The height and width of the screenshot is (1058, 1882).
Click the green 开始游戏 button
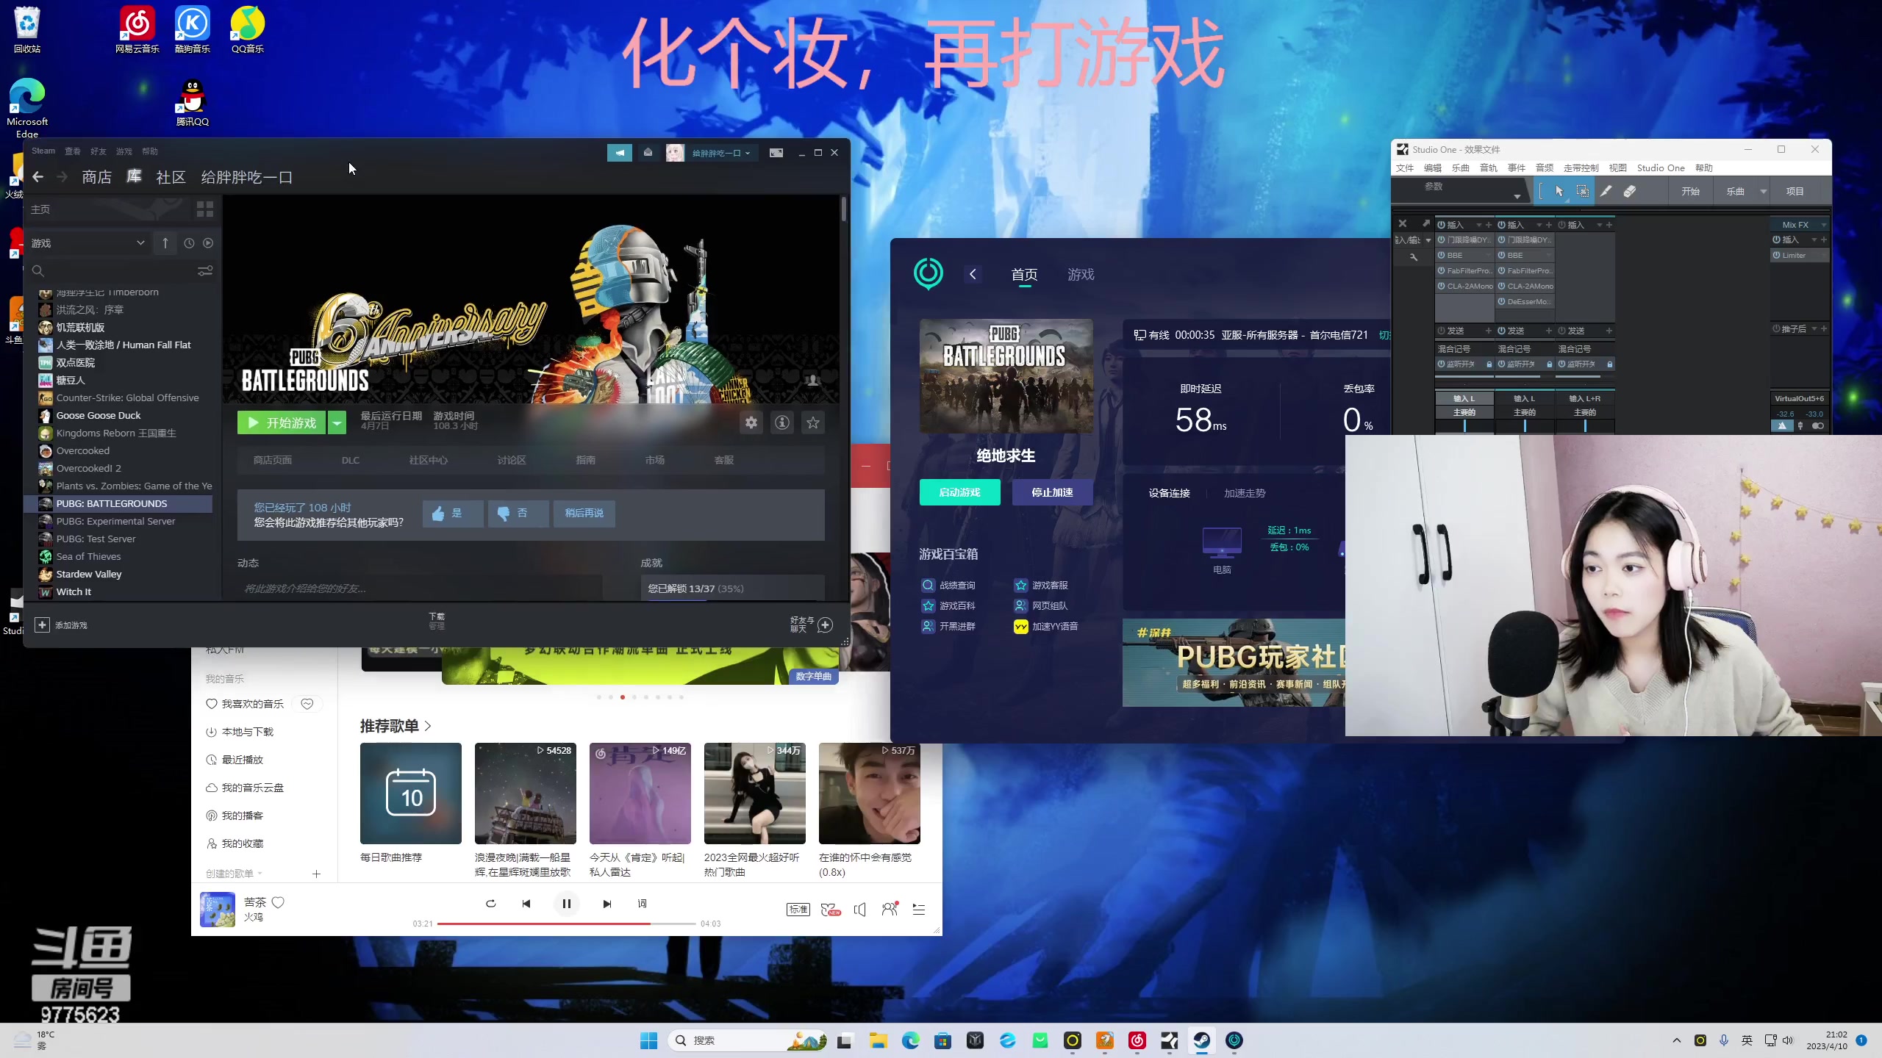pyautogui.click(x=282, y=423)
